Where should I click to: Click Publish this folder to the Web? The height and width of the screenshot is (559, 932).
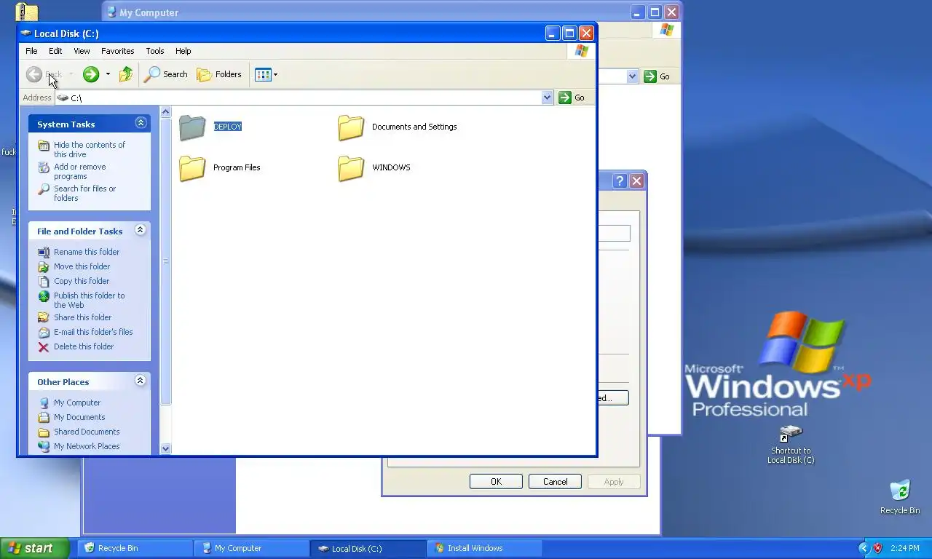coord(90,300)
